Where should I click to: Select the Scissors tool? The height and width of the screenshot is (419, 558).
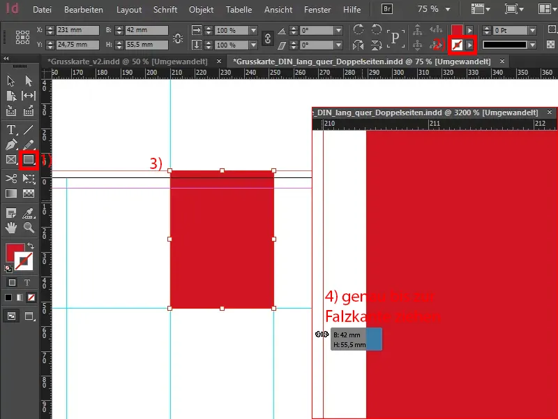click(11, 178)
